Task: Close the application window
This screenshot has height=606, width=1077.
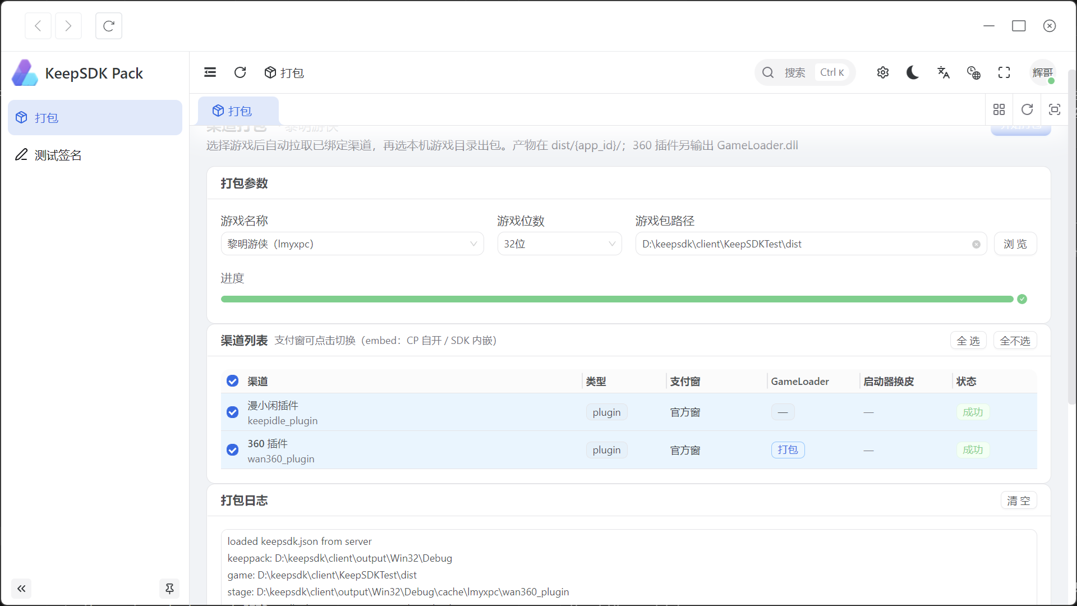Action: point(1050,26)
